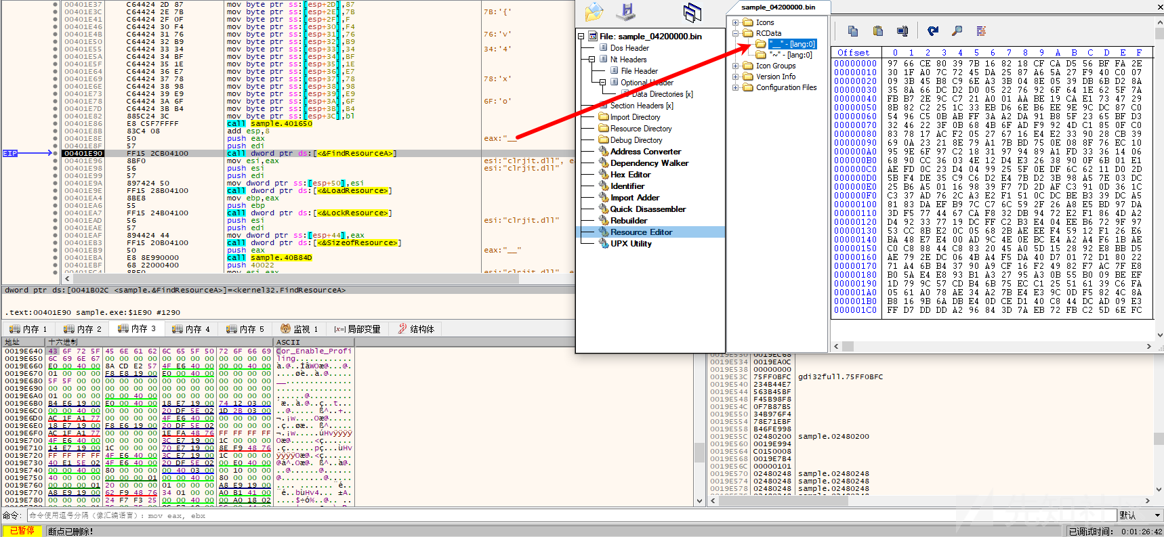
Task: Collapse the Optional Header tree node
Action: coord(603,83)
